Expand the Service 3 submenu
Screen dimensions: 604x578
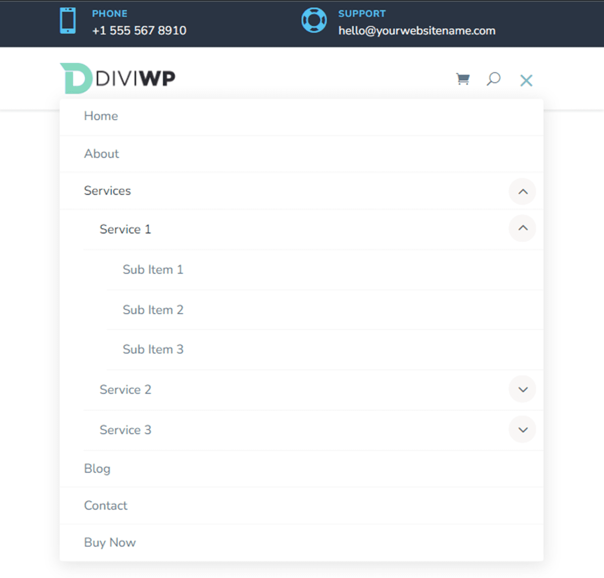(522, 429)
